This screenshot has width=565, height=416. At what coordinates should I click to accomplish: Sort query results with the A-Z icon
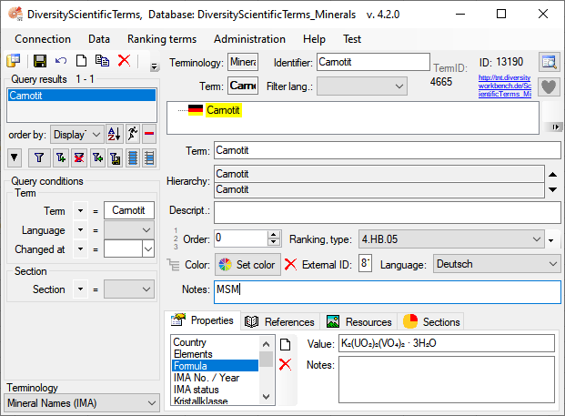[115, 134]
